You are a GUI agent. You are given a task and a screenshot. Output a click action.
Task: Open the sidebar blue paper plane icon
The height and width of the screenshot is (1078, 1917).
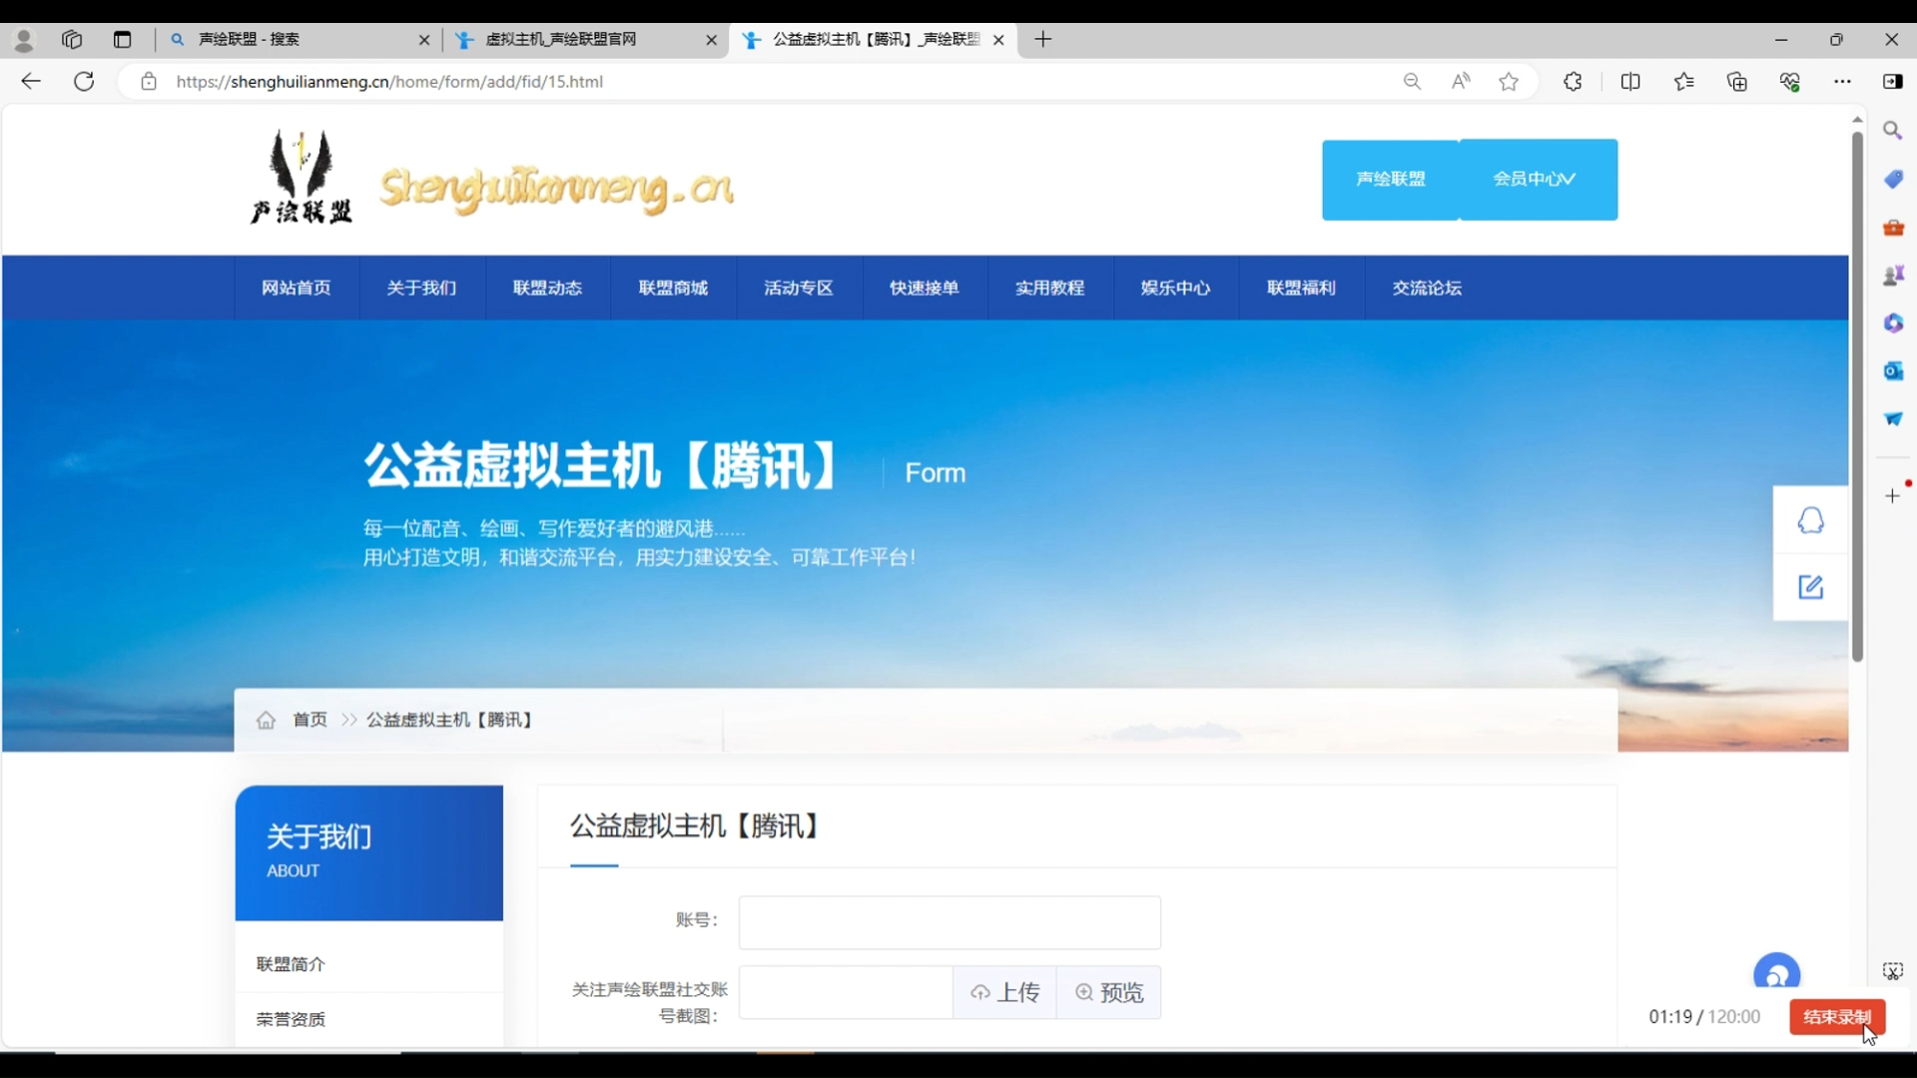coord(1893,419)
